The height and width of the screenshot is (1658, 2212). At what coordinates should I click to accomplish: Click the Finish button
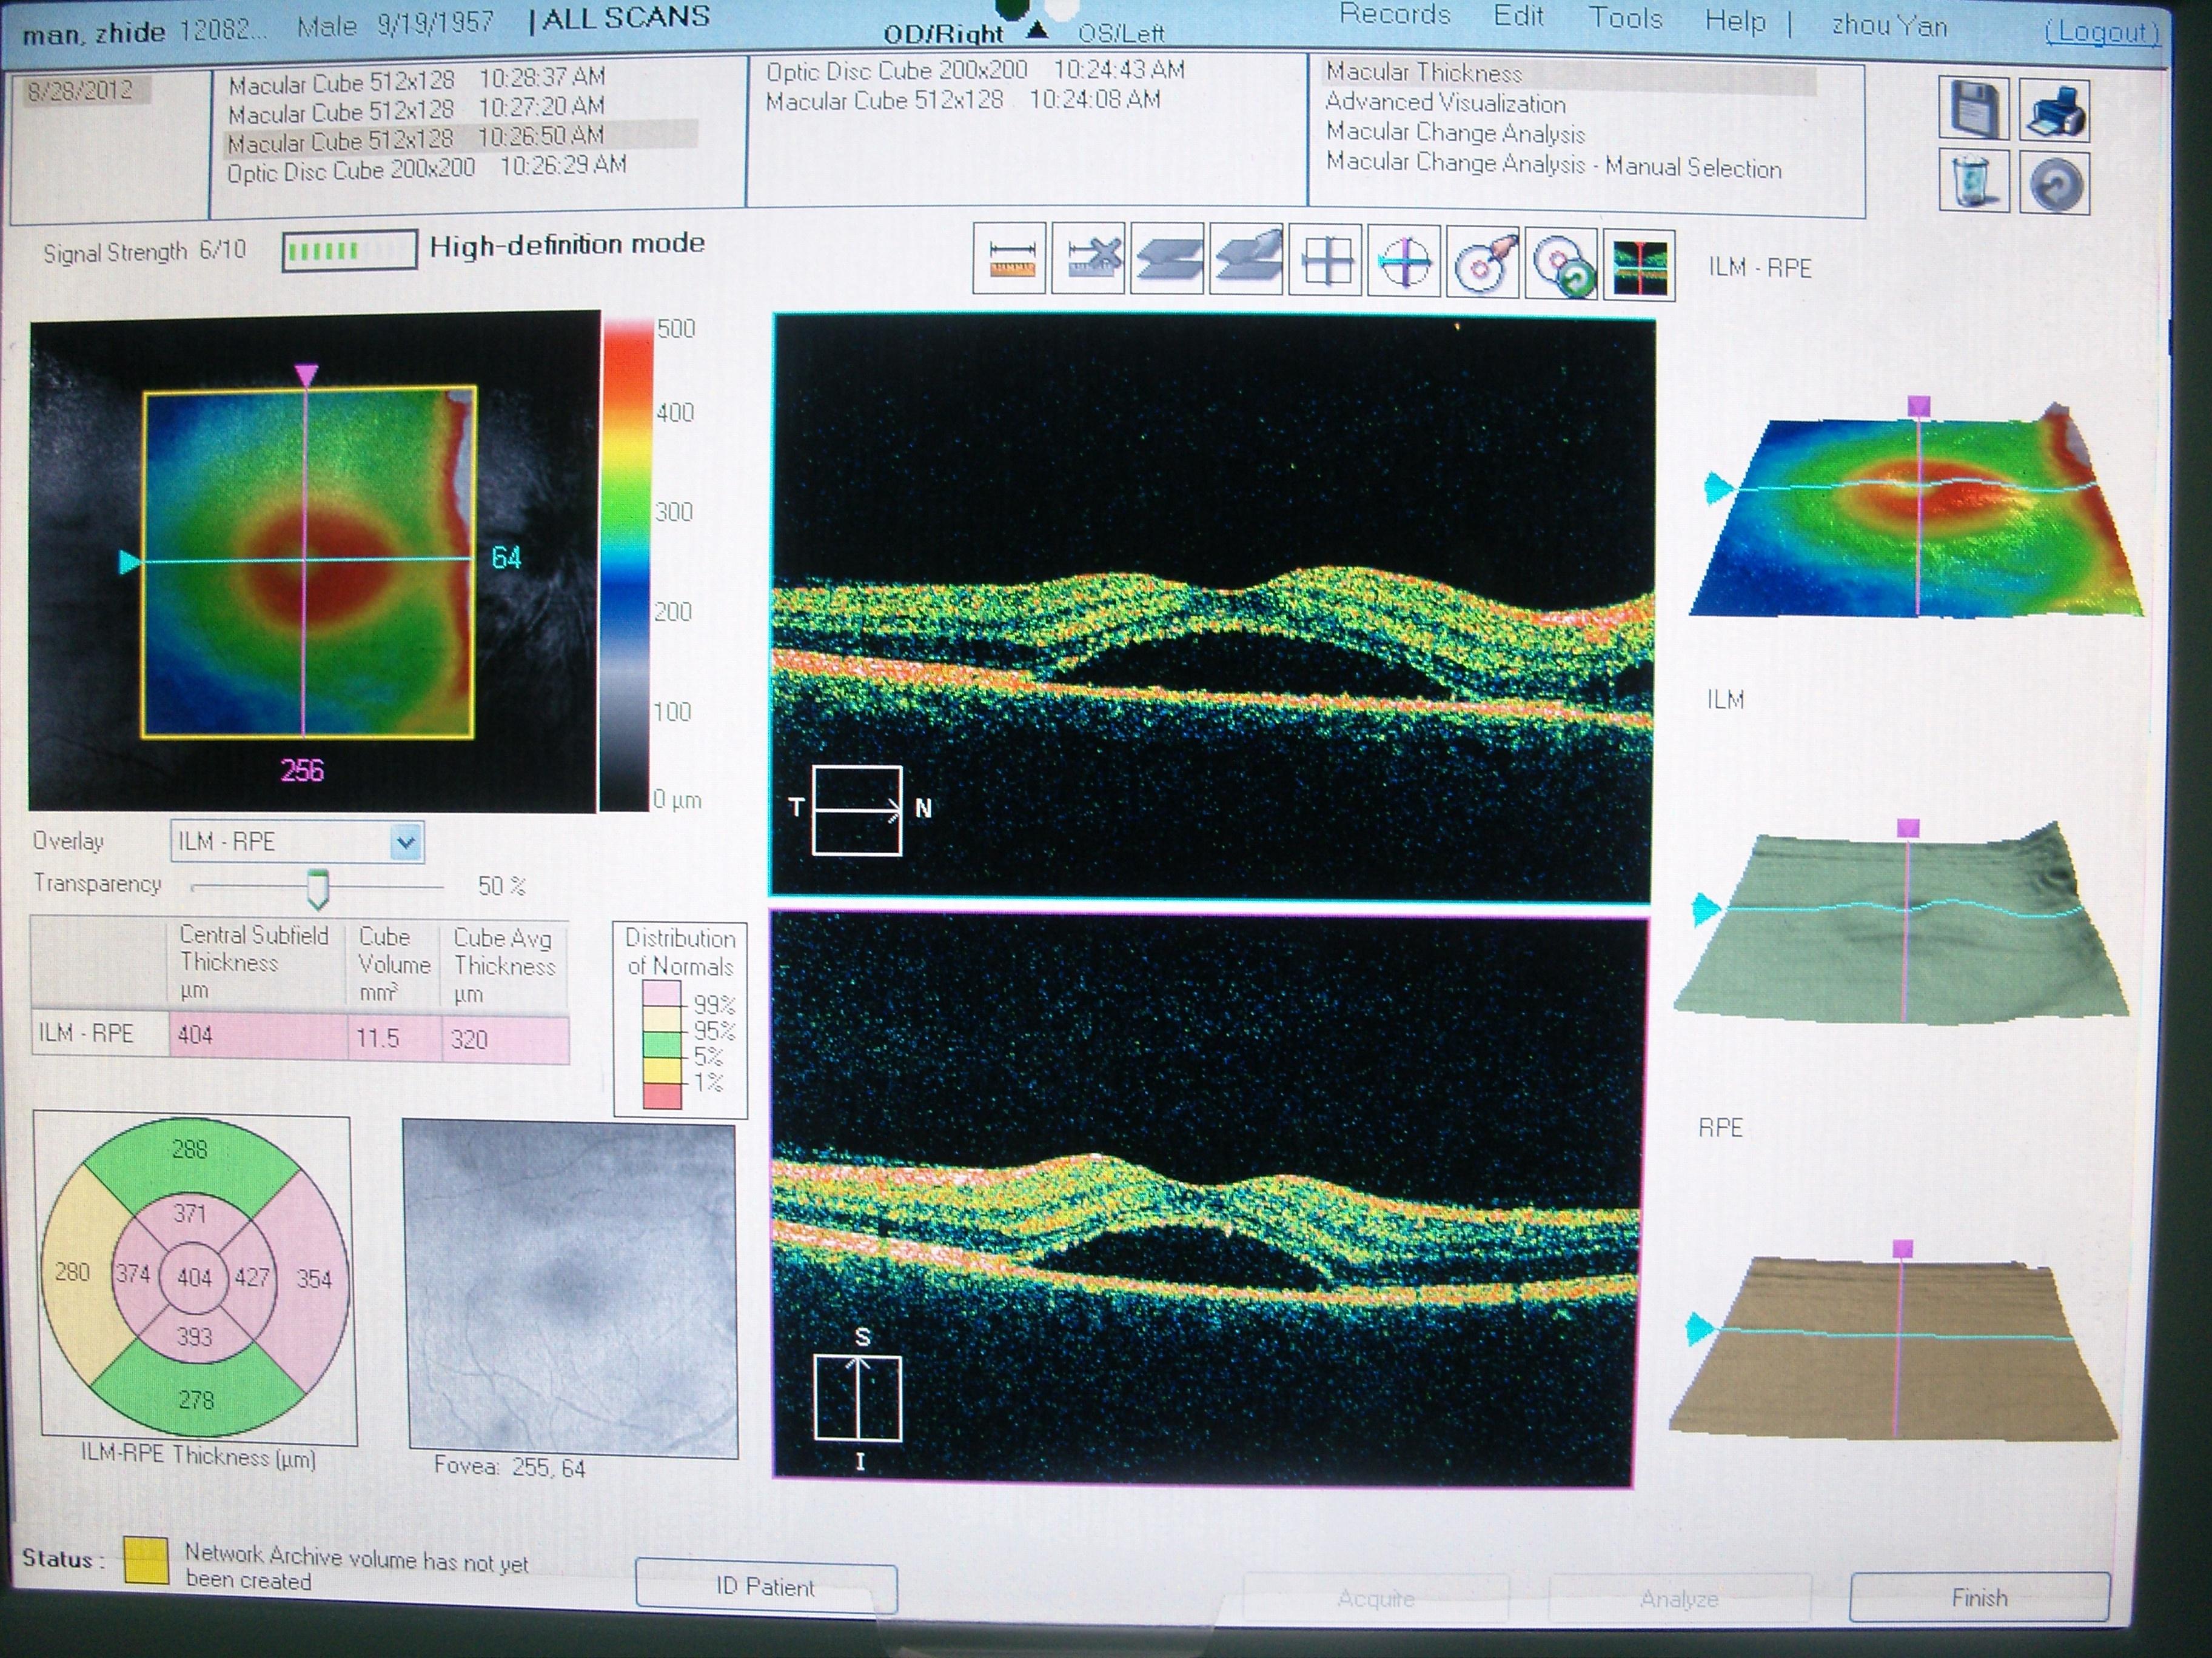click(x=1979, y=1597)
